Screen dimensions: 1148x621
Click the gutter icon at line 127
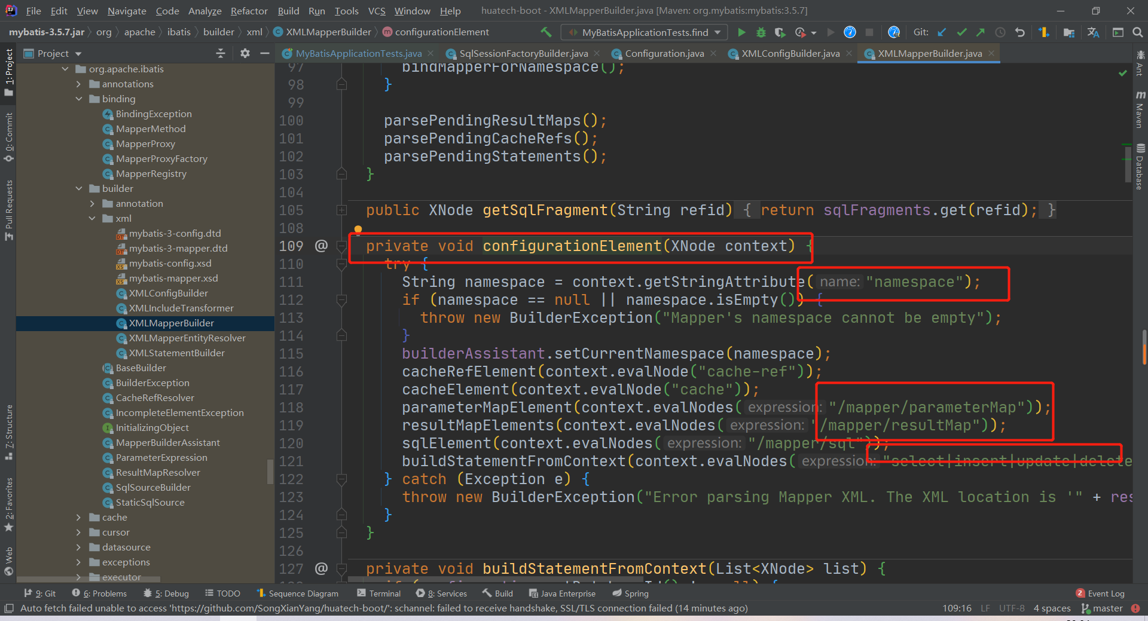[x=321, y=568]
